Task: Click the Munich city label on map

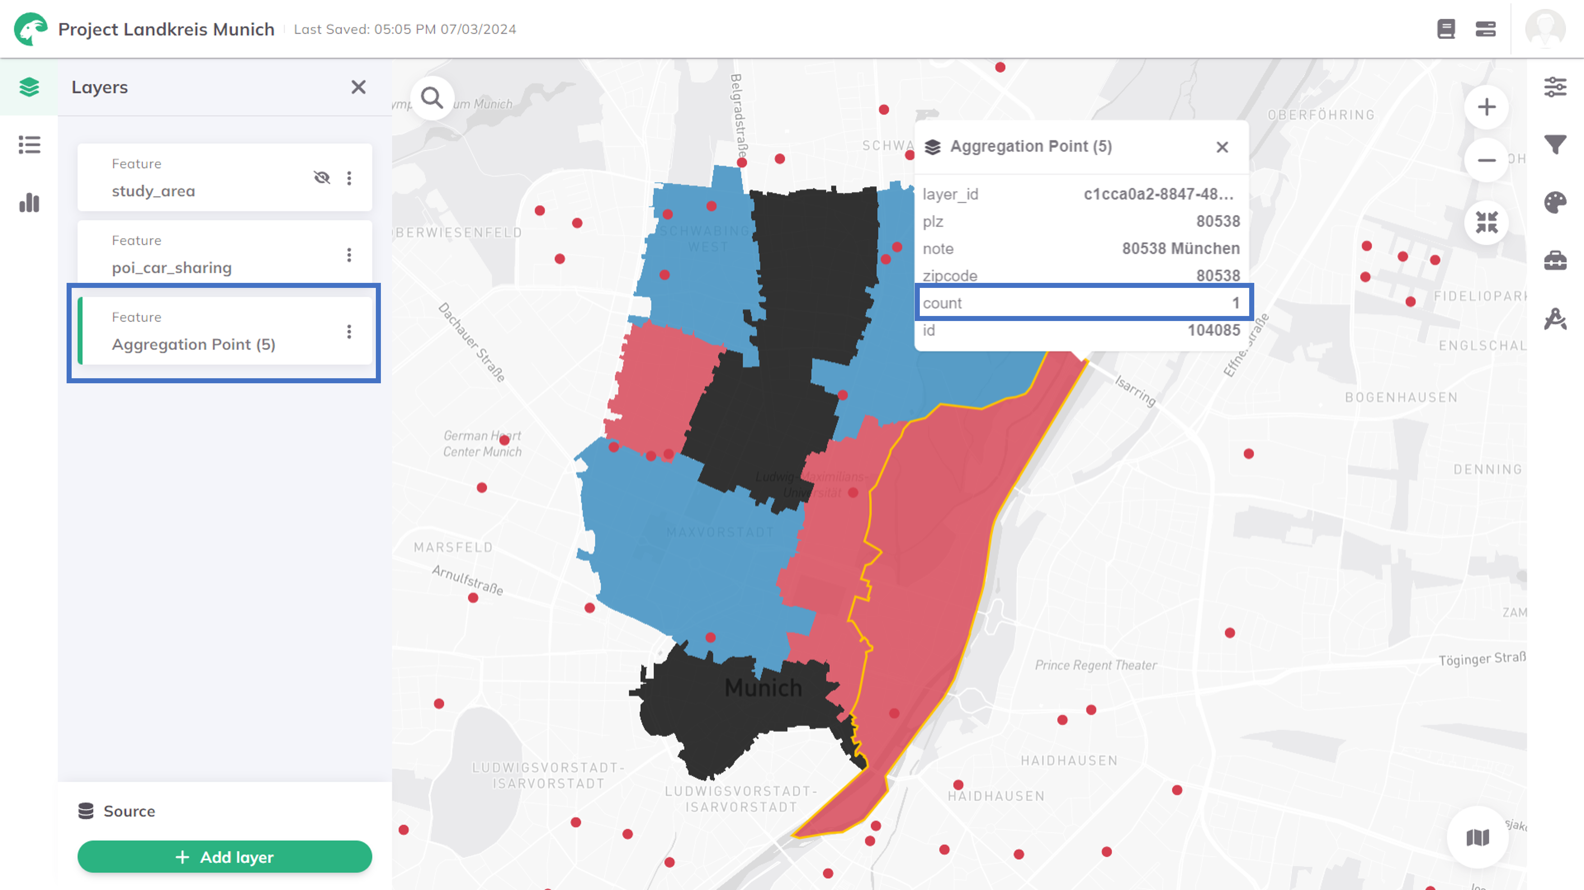Action: [x=762, y=688]
